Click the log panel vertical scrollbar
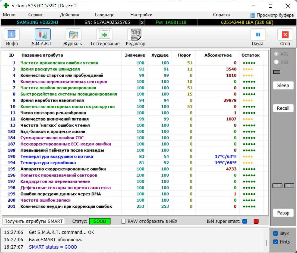The image size is (297, 253). [266, 243]
